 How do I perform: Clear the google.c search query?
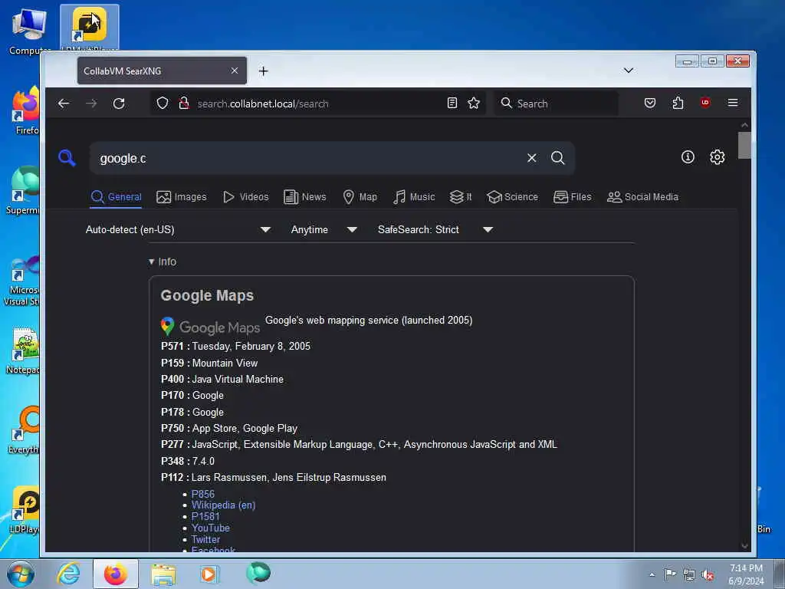coord(532,158)
